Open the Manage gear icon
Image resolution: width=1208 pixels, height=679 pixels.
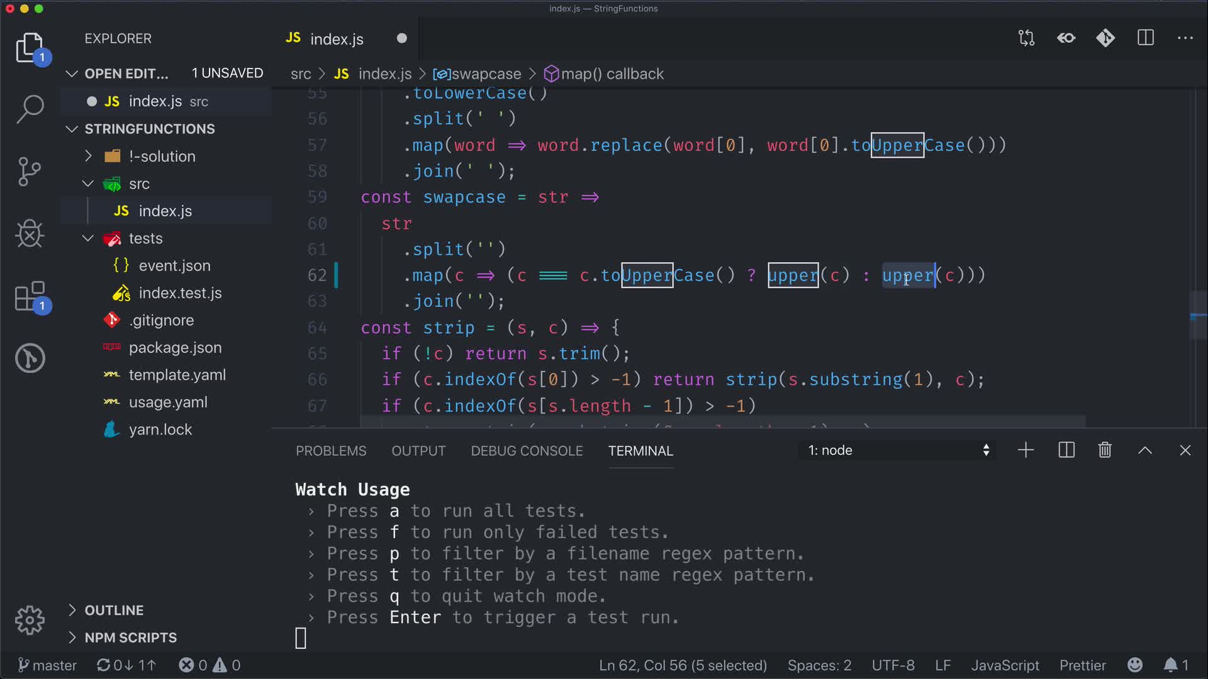[x=30, y=621]
